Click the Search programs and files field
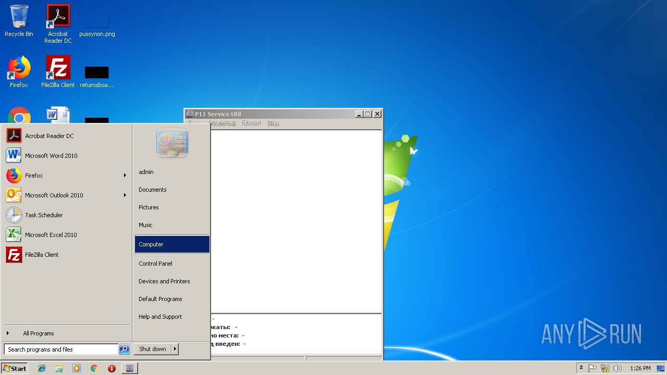The height and width of the screenshot is (375, 667). (x=61, y=349)
